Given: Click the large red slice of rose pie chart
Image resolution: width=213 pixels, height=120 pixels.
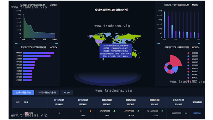Looking at the screenshot, I should [x=175, y=61].
